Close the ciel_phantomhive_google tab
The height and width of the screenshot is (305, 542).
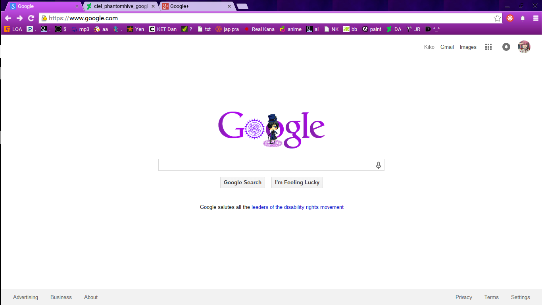[x=153, y=6]
